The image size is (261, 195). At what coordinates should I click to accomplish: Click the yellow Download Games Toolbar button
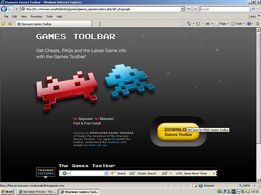178,132
